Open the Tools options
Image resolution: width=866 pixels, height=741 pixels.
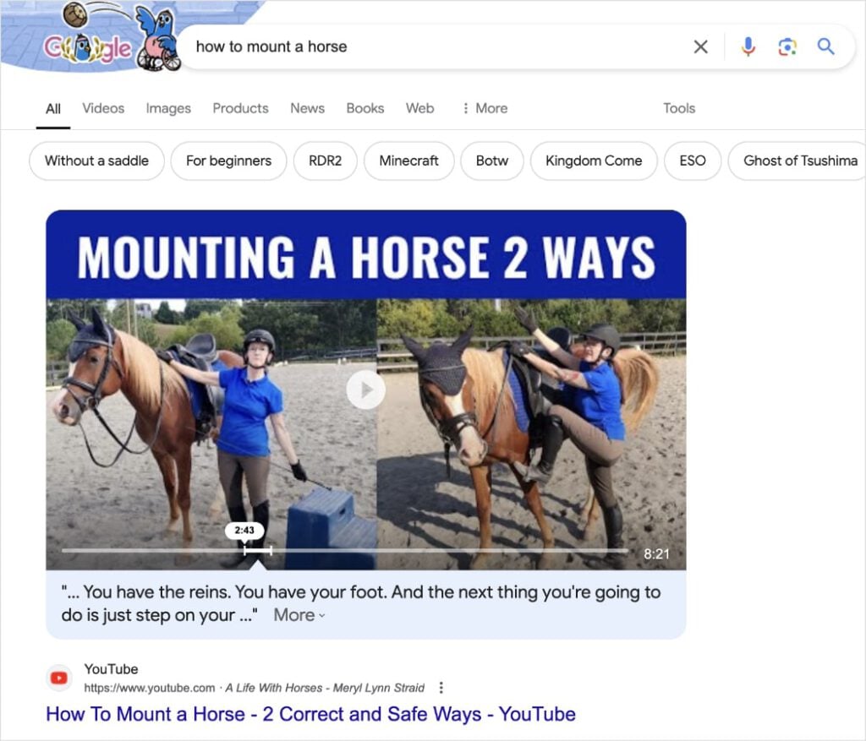click(x=679, y=108)
